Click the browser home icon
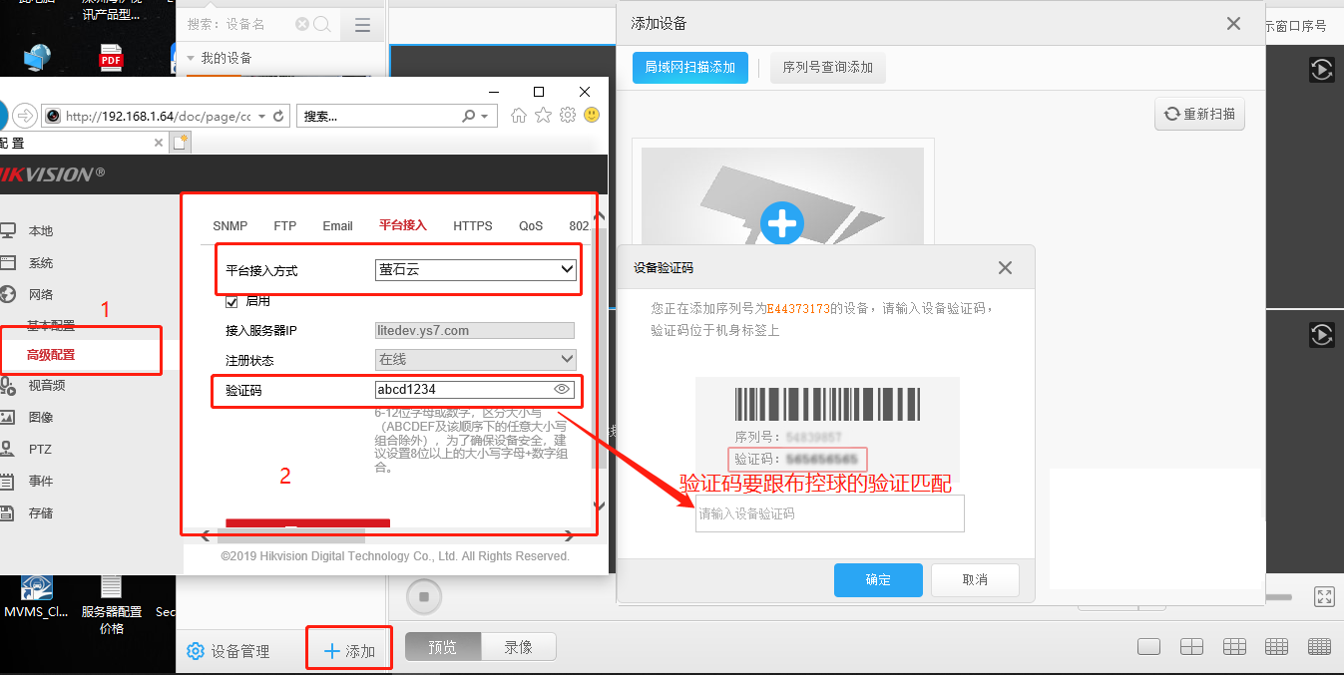Viewport: 1344px width, 675px height. [x=519, y=116]
